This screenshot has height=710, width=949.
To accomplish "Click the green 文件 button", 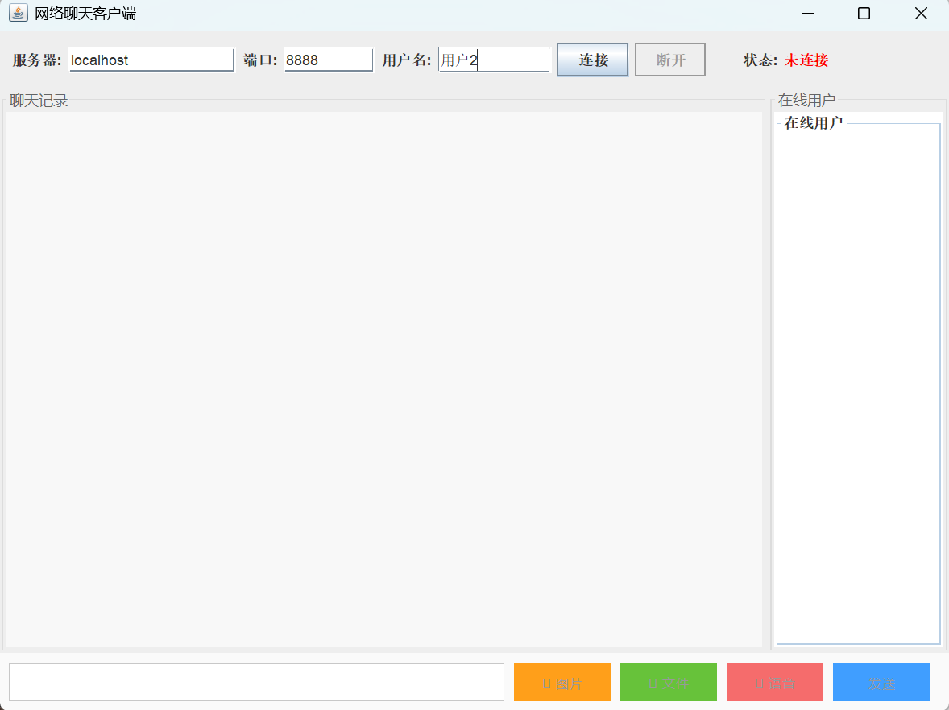I will (x=668, y=682).
